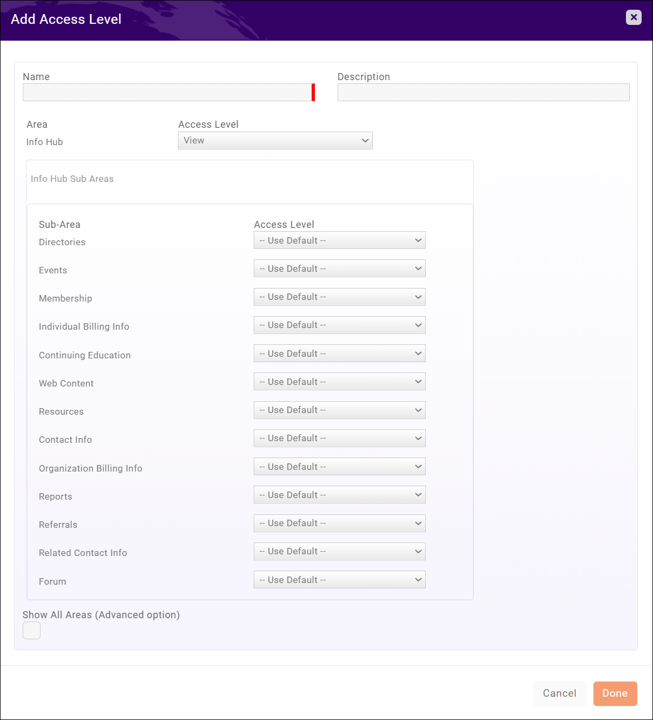This screenshot has width=653, height=720.
Task: Expand the Contact Info access dropdown
Action: tap(339, 438)
